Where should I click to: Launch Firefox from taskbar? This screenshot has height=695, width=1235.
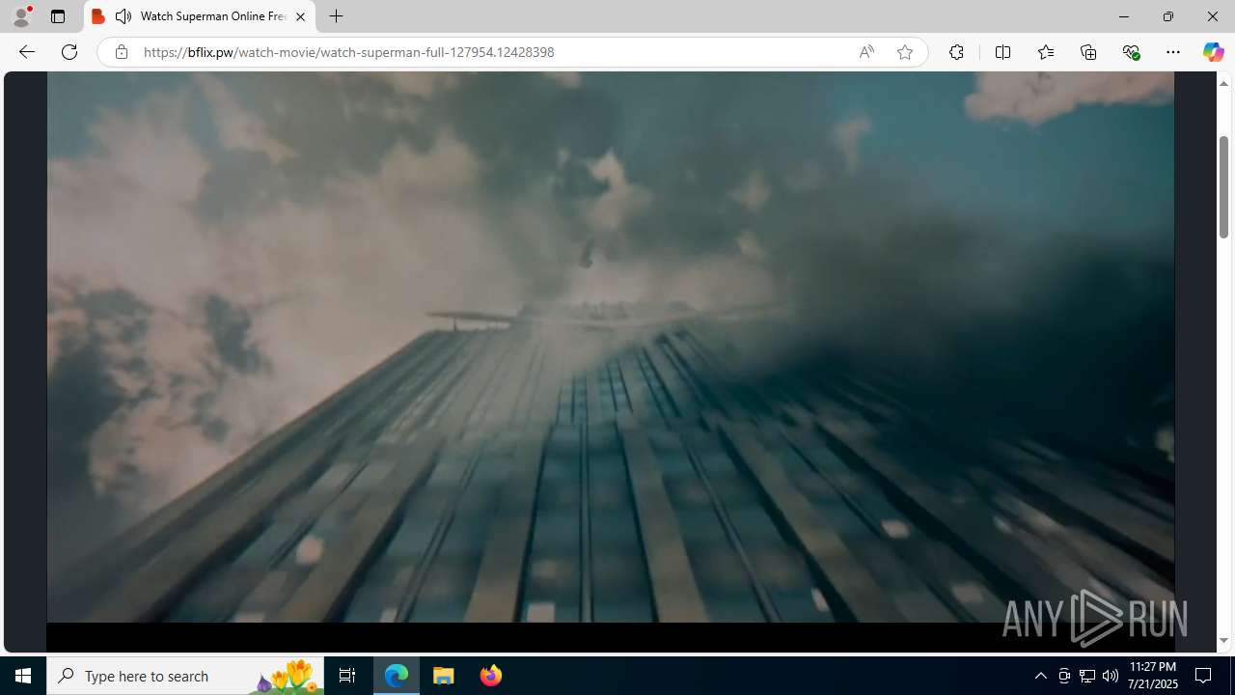click(x=490, y=676)
